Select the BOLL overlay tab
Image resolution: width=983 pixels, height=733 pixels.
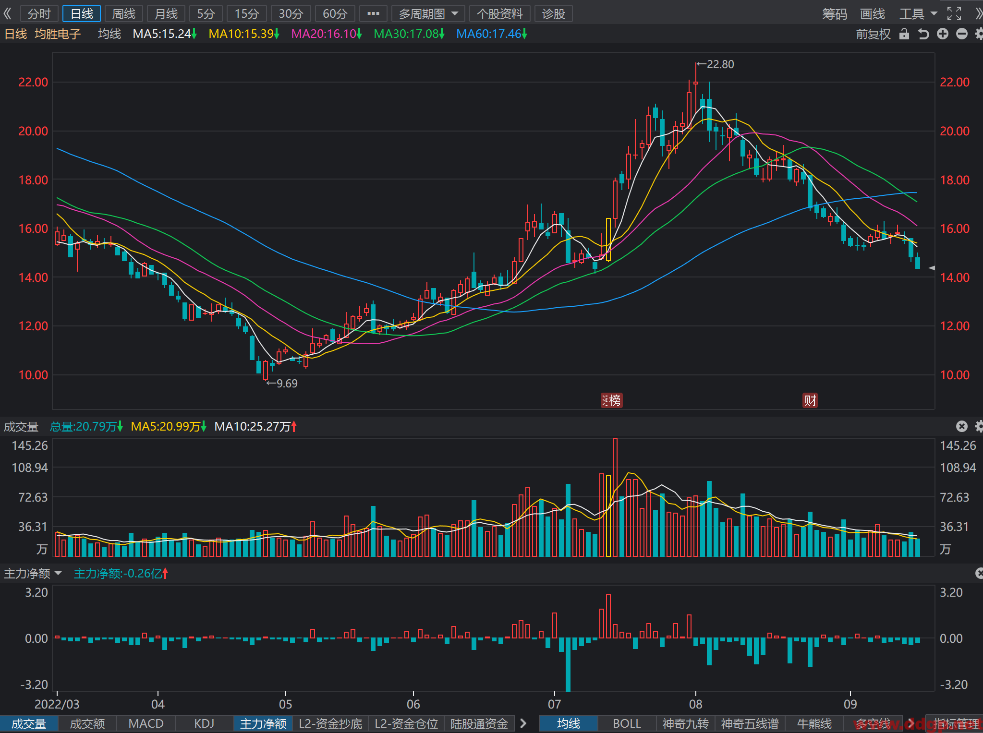coord(627,723)
